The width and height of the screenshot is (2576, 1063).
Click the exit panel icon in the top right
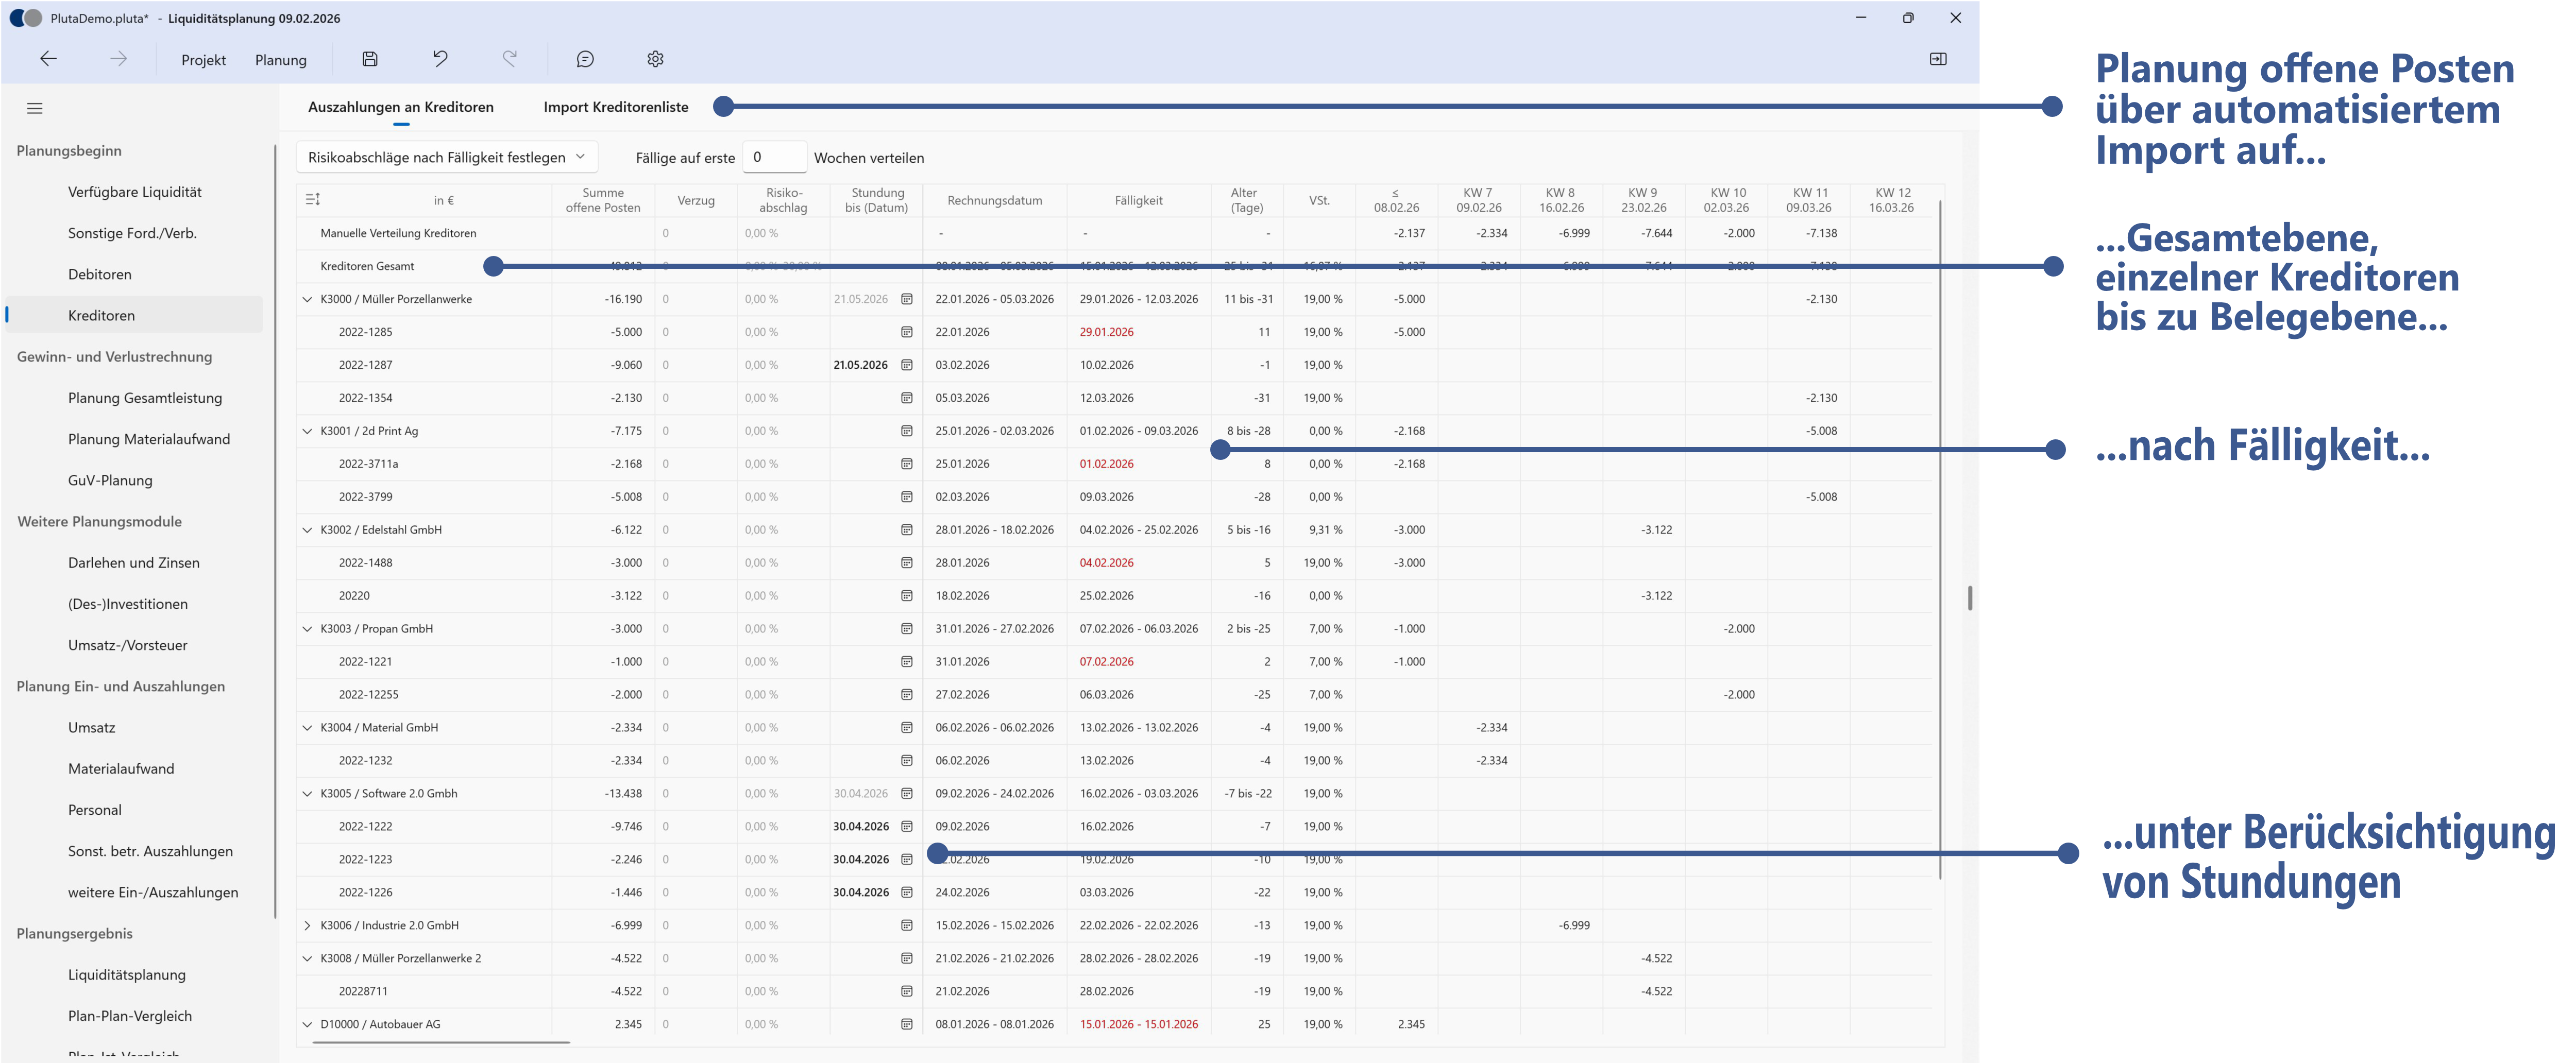[x=1938, y=59]
